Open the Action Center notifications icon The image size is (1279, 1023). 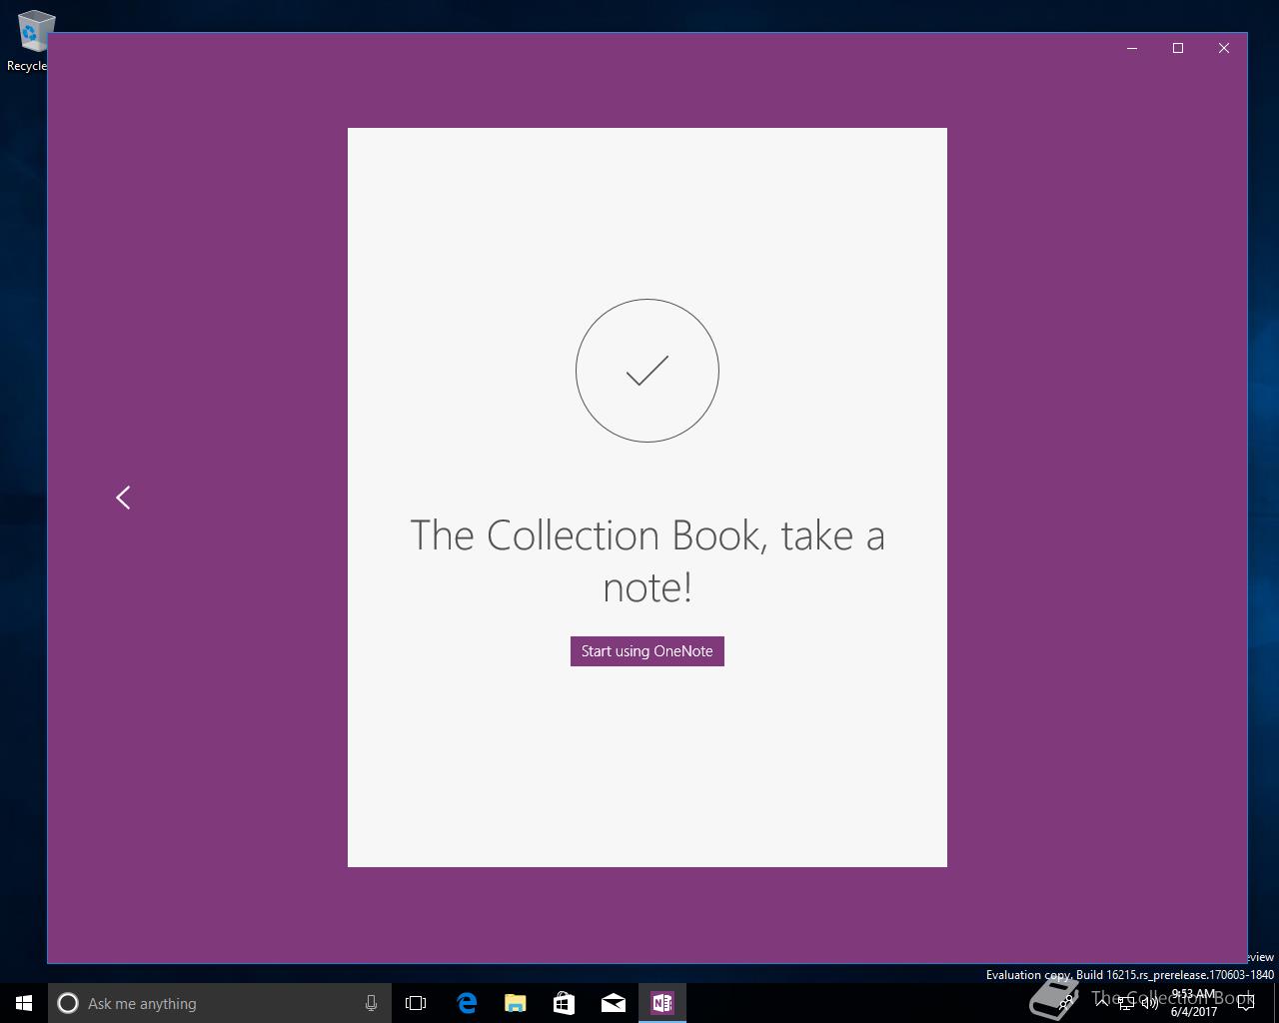click(1246, 1003)
